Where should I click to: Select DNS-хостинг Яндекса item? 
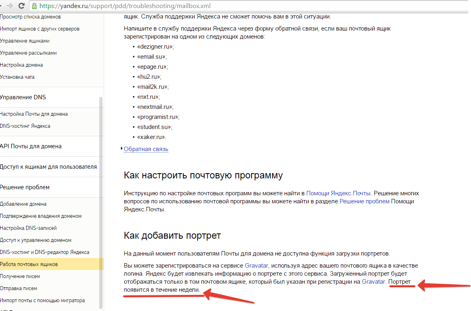point(25,126)
